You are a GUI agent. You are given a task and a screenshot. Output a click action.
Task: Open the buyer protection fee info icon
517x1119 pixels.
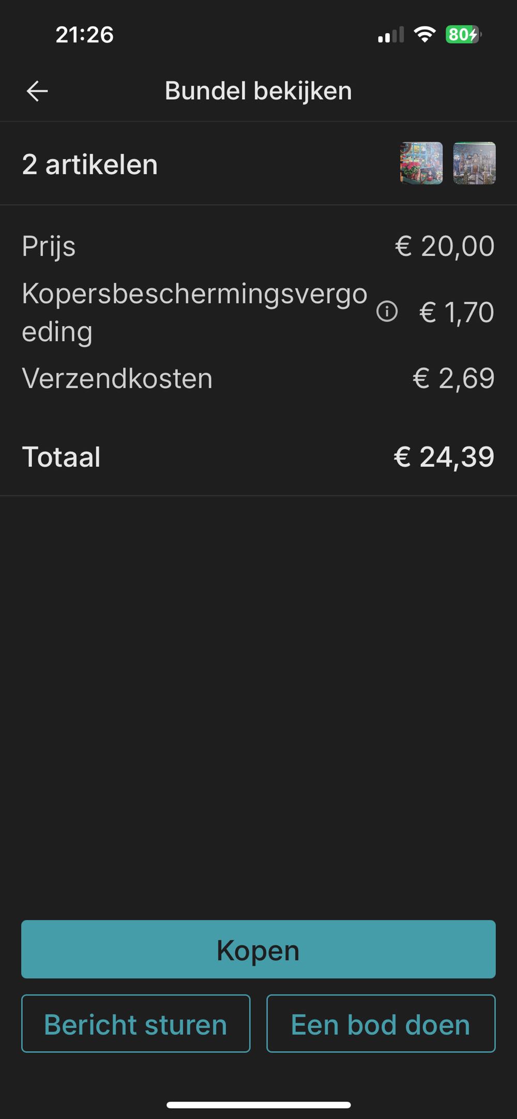(387, 312)
